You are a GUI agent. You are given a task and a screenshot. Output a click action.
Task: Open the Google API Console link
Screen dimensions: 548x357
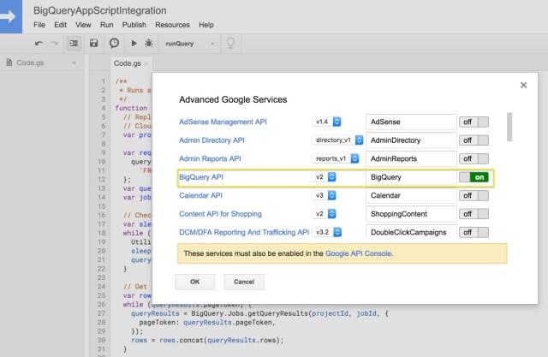(x=358, y=253)
